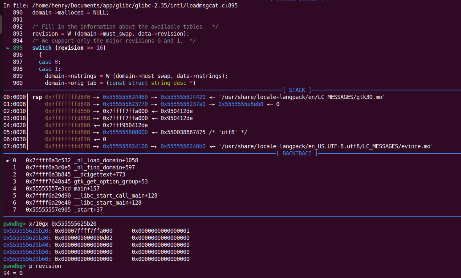Viewport: 461px width, 278px height.
Task: Click the evince.mo locale path string
Action: [x=326, y=147]
